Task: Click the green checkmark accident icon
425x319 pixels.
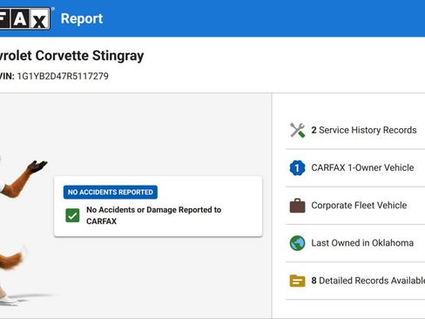Action: 72,215
